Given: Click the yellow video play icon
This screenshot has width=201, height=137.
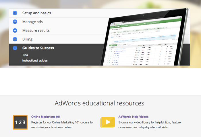Looking at the screenshot, I should [x=108, y=122].
